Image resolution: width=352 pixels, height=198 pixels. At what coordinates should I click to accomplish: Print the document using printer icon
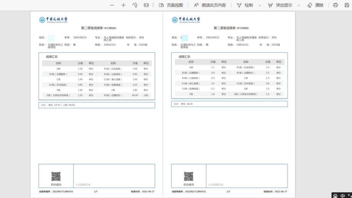pyautogui.click(x=335, y=5)
